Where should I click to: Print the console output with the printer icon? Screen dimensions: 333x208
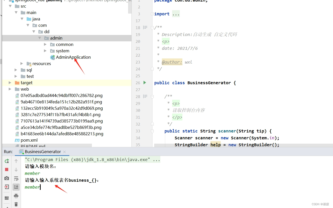point(16,196)
